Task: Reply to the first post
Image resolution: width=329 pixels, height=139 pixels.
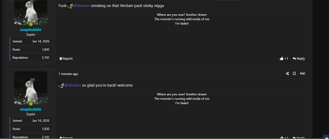Action: tap(299, 59)
